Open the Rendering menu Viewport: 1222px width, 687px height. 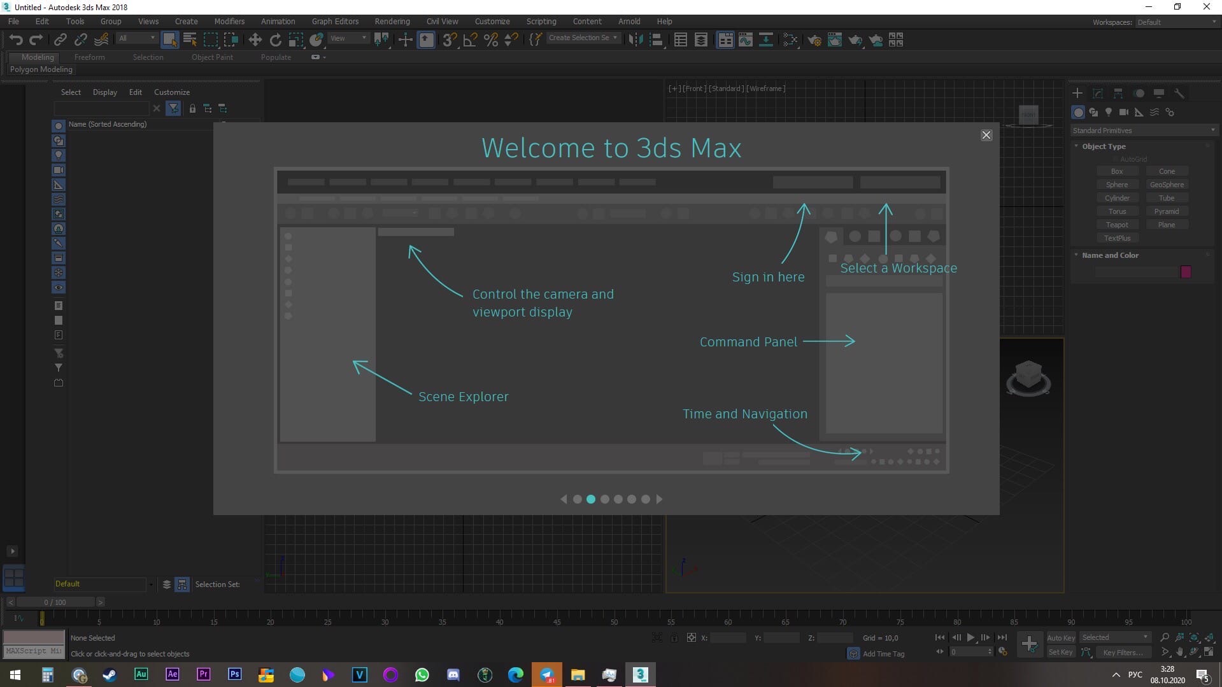point(392,21)
